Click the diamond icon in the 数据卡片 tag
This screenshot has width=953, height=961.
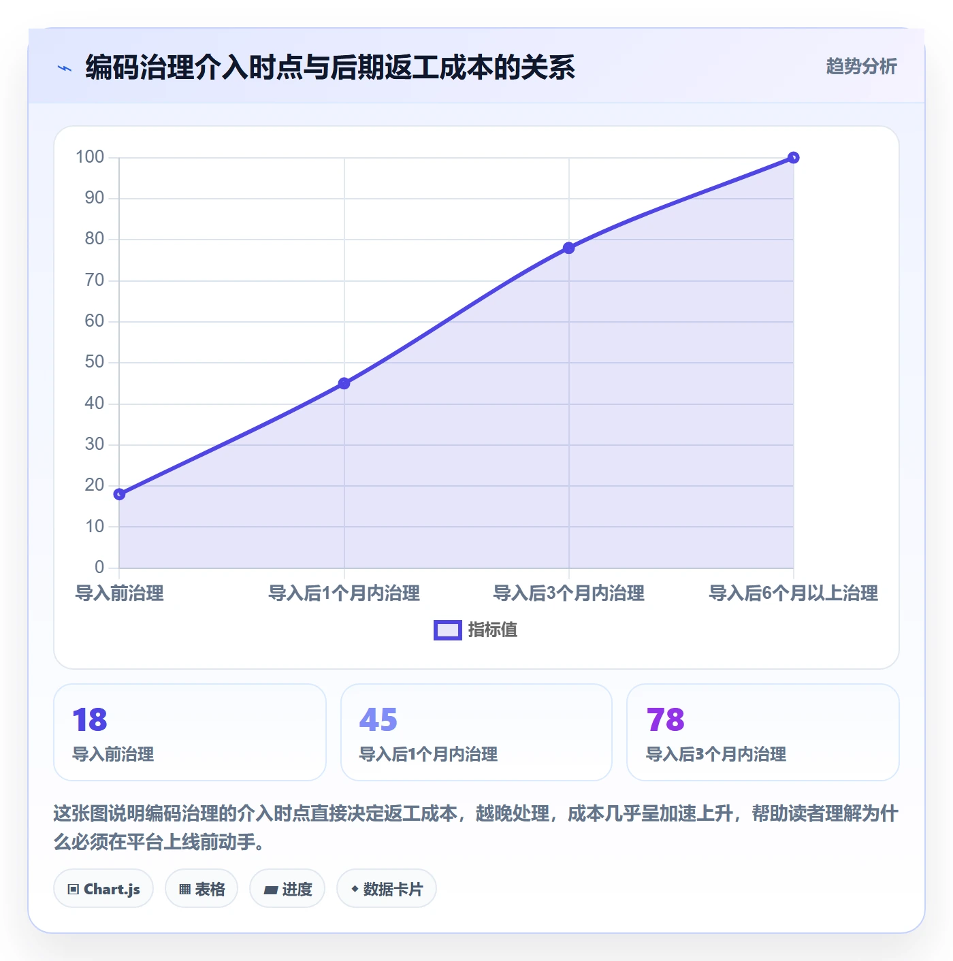click(355, 889)
